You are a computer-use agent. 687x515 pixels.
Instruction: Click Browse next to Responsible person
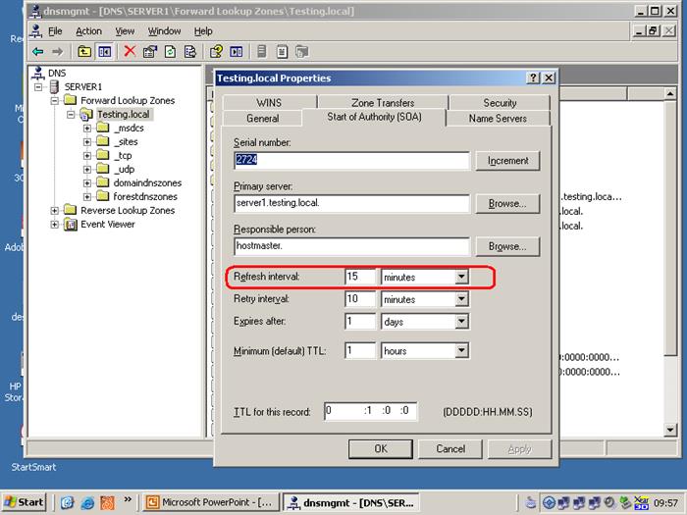[507, 246]
